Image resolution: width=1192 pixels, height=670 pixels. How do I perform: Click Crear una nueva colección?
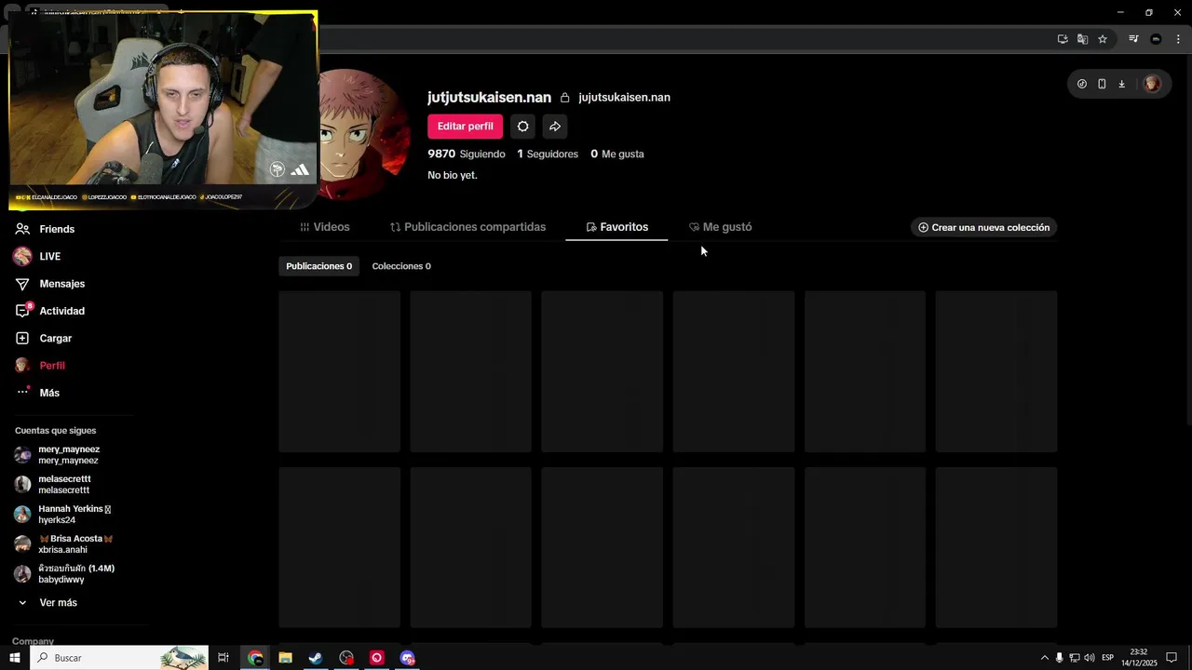(983, 227)
